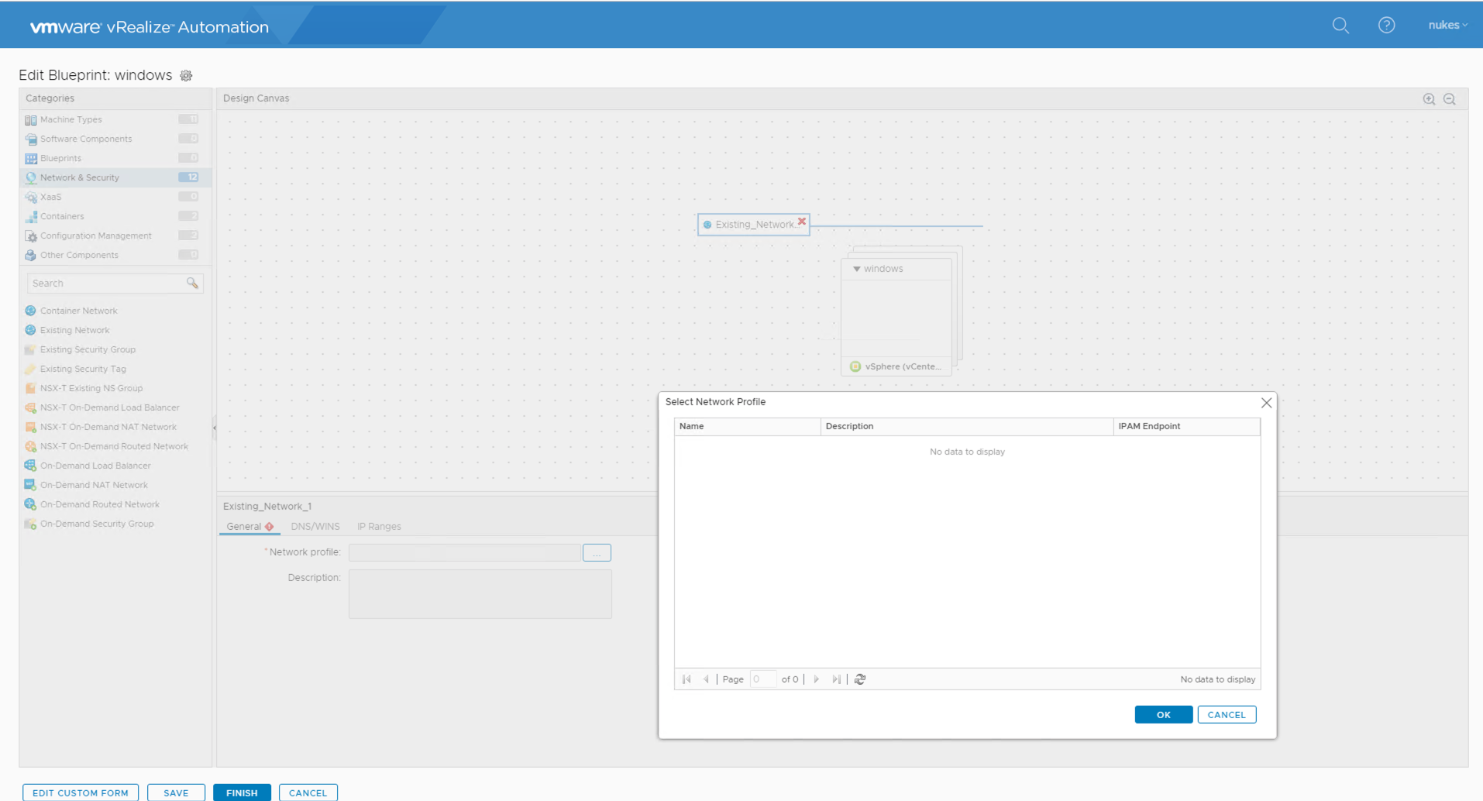Image resolution: width=1483 pixels, height=801 pixels.
Task: Refresh the network profile list
Action: pyautogui.click(x=860, y=679)
